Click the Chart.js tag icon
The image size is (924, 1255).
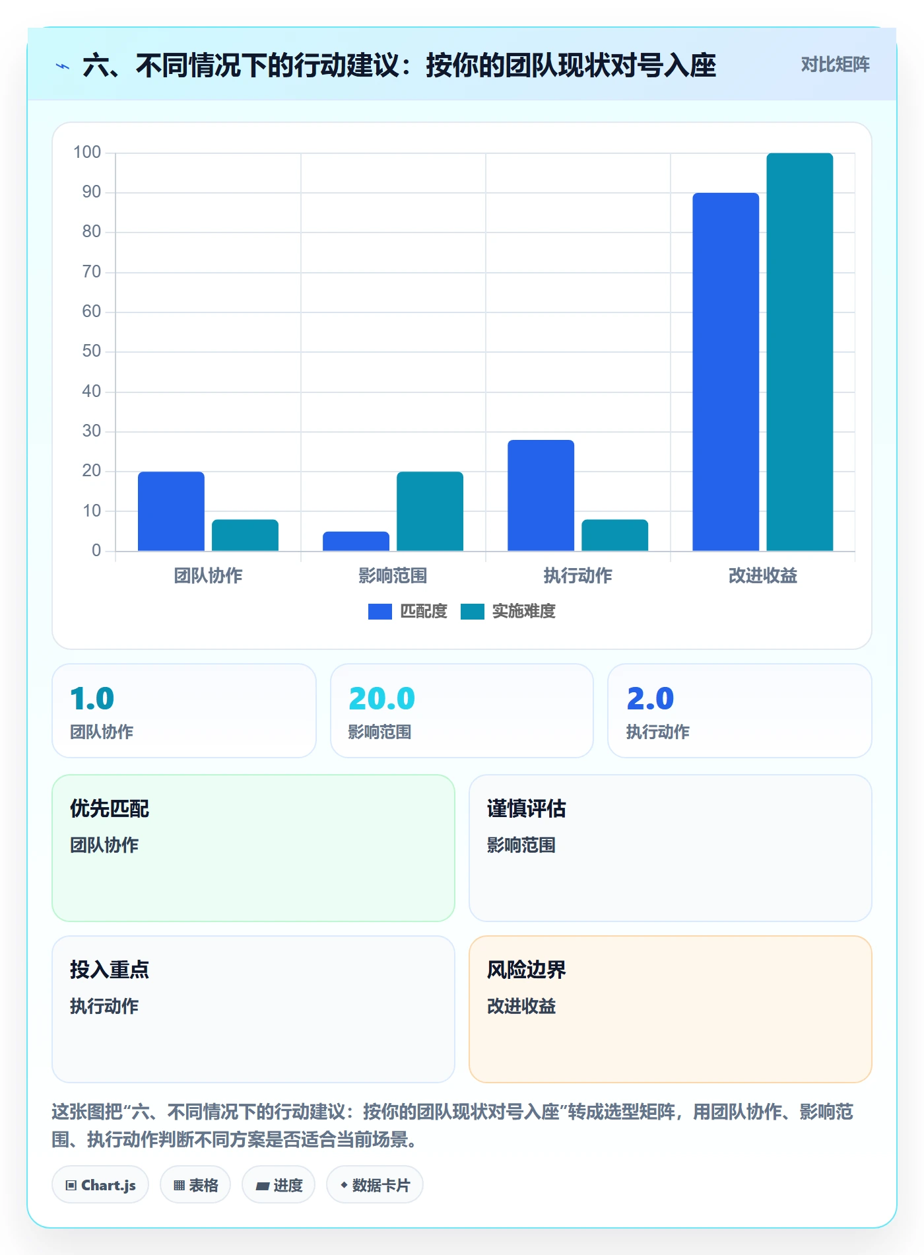[71, 1186]
